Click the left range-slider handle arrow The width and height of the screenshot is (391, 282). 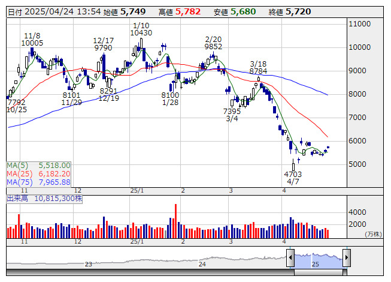290,257
